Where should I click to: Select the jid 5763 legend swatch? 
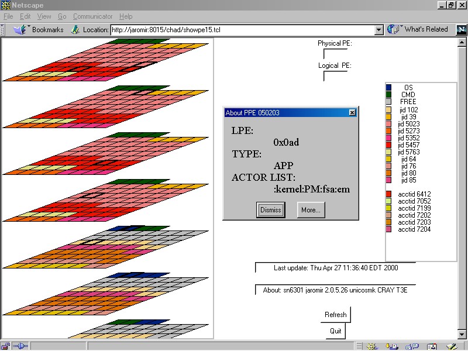[388, 152]
